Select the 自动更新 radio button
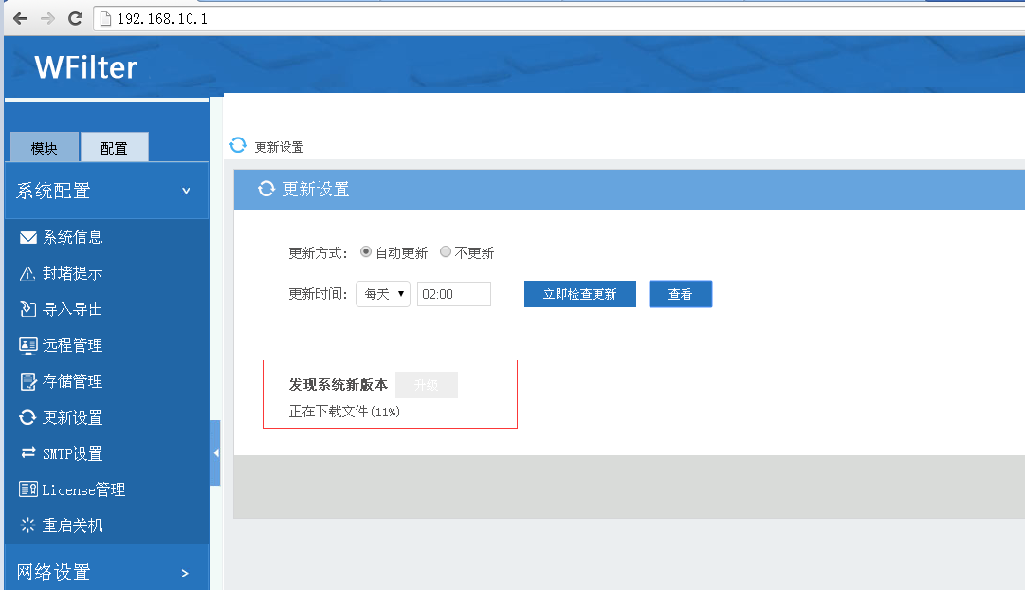This screenshot has width=1025, height=590. coord(366,252)
